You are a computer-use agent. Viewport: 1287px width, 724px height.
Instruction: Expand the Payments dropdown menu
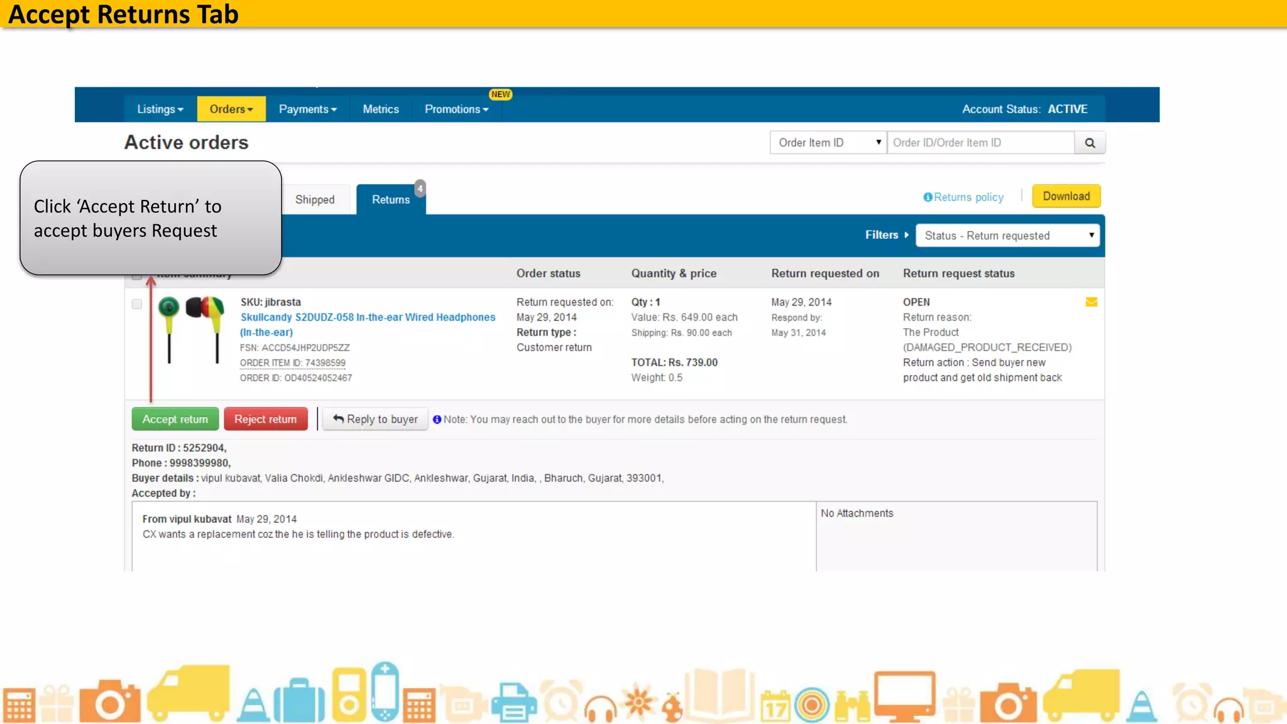308,109
